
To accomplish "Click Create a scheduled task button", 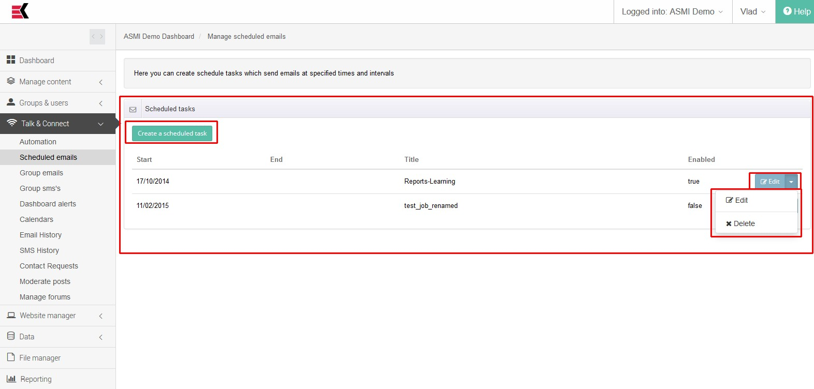I will tap(172, 133).
